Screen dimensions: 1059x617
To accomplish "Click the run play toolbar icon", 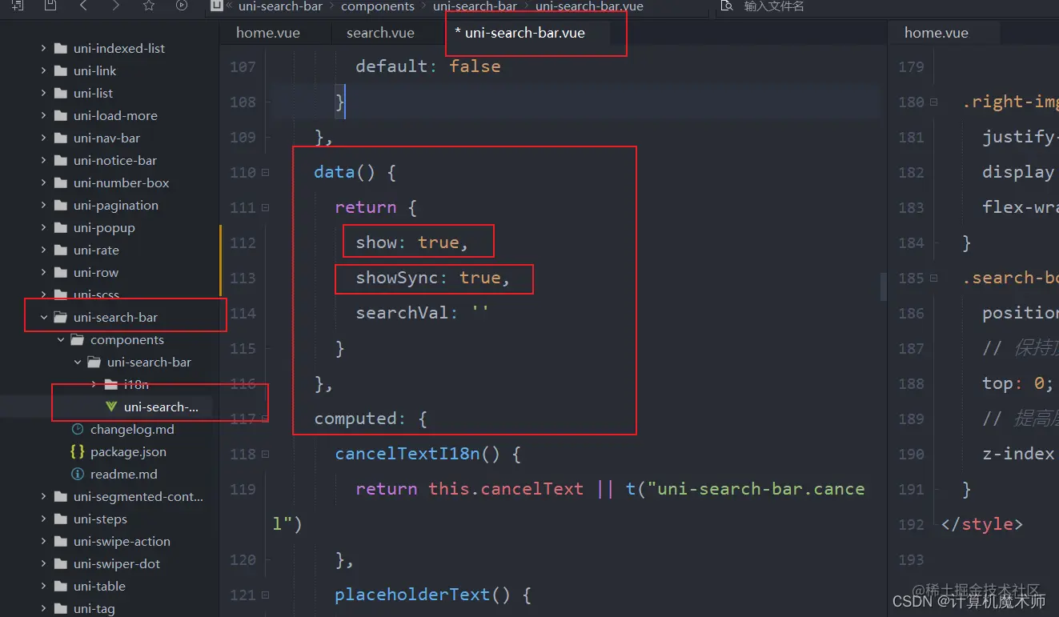I will 182,6.
